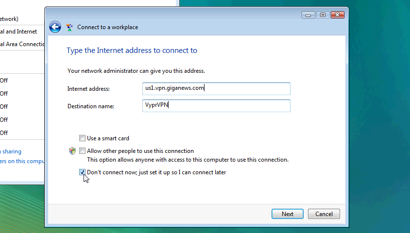Click the Next button

tap(288, 214)
